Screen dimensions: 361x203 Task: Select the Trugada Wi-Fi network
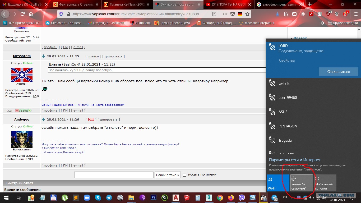(x=313, y=141)
